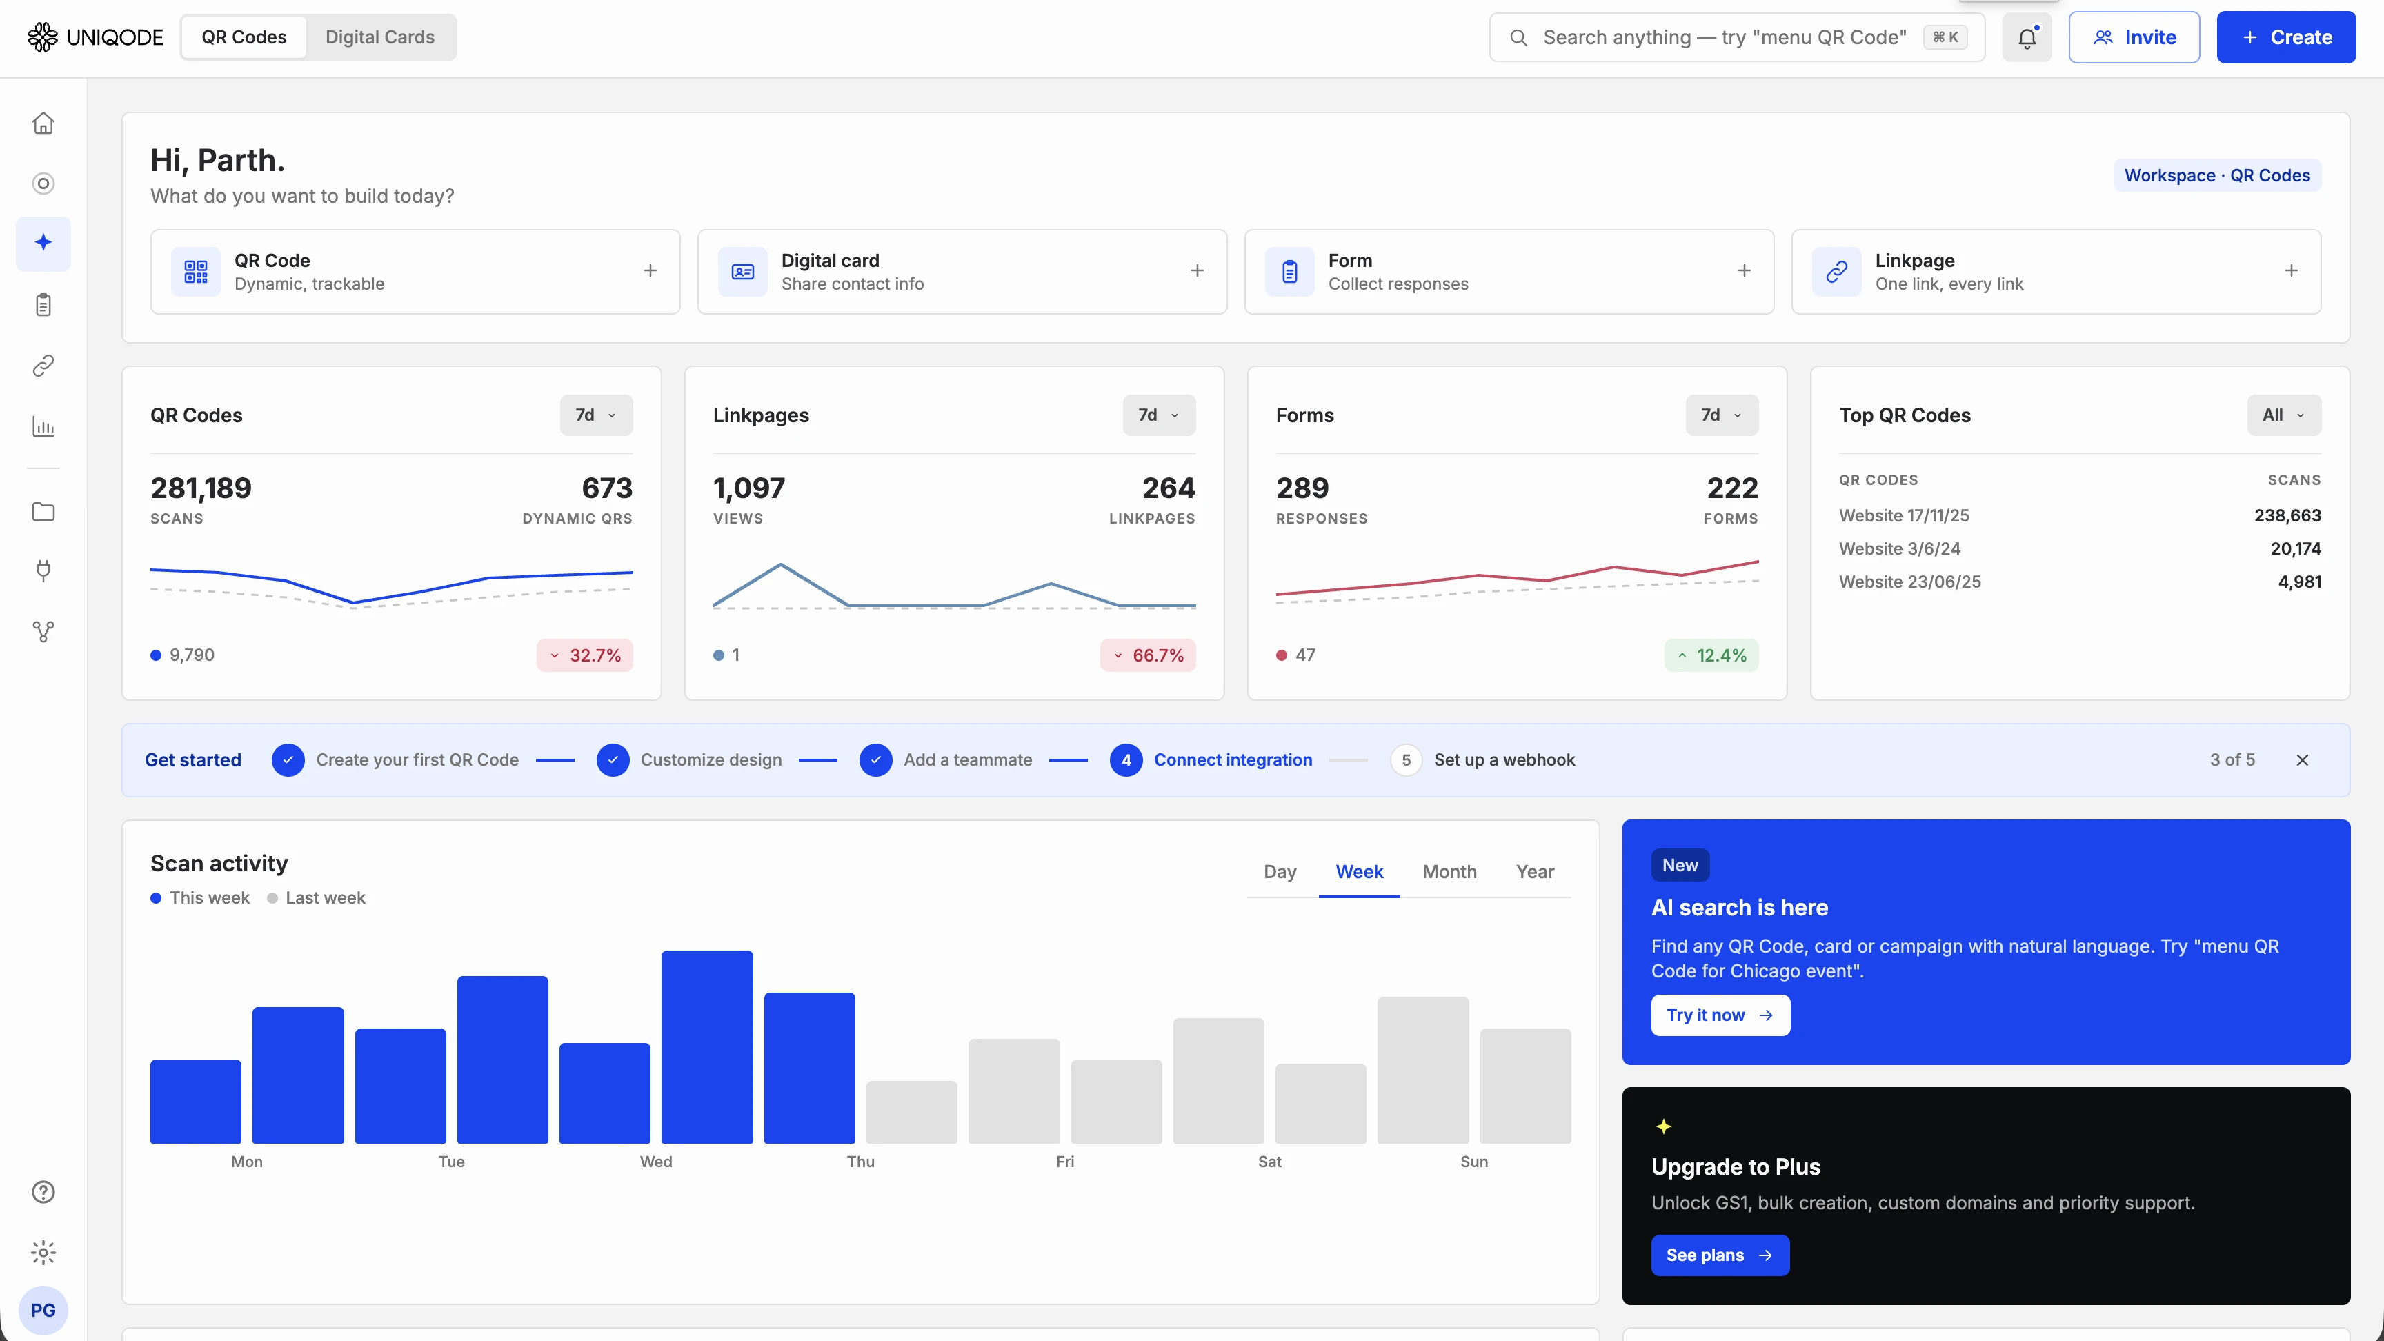Click the 12.4% increase badge
Screen dimensions: 2384x1341
click(1711, 655)
